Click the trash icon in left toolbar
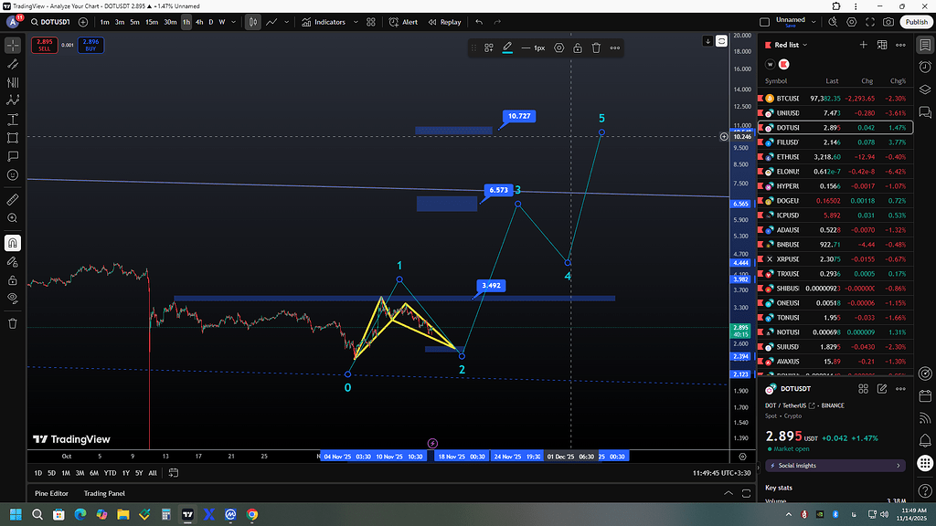The width and height of the screenshot is (936, 526). tap(13, 323)
